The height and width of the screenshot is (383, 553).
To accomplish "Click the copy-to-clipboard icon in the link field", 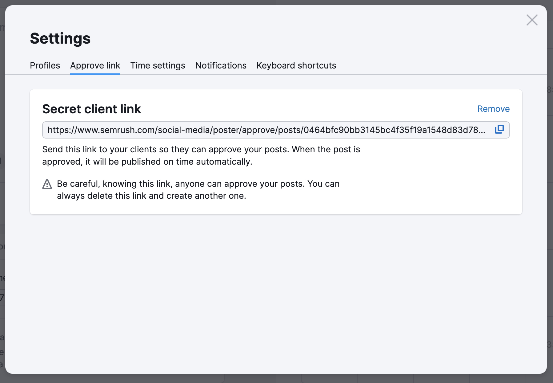I will [499, 130].
